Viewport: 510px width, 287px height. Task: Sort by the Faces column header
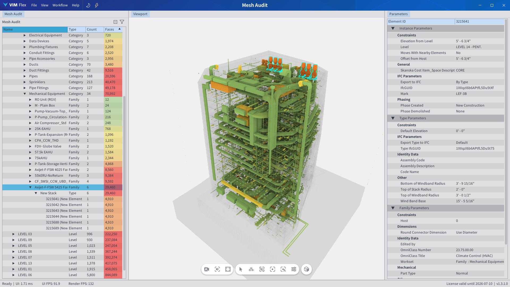(109, 29)
